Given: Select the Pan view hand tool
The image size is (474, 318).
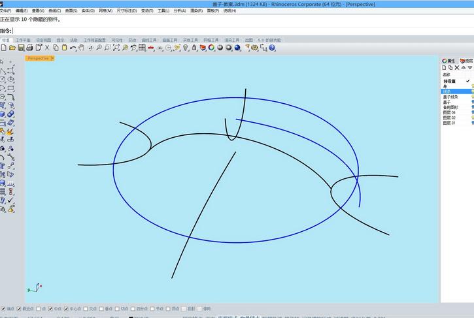Looking at the screenshot, I should pyautogui.click(x=81, y=48).
